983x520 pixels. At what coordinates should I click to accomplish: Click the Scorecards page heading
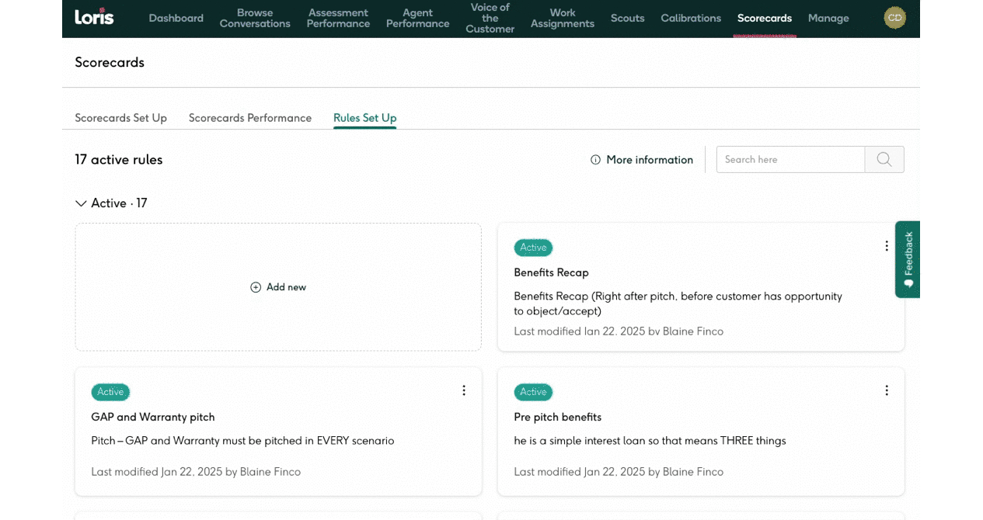click(110, 63)
